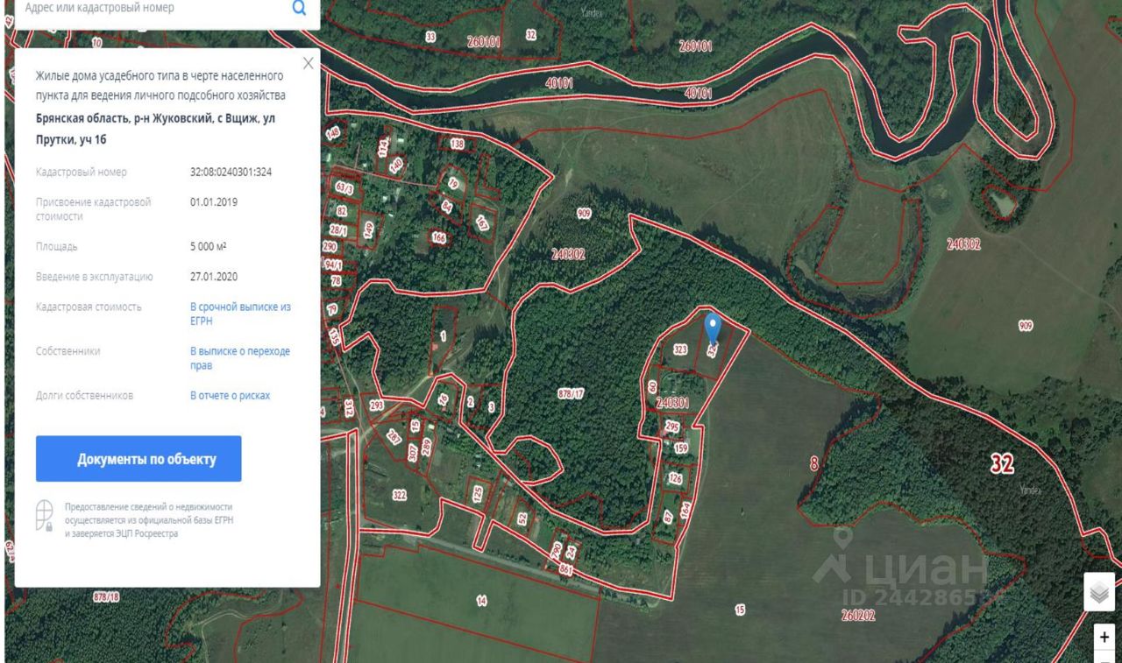Click parcel 14 in the field

coord(481,600)
